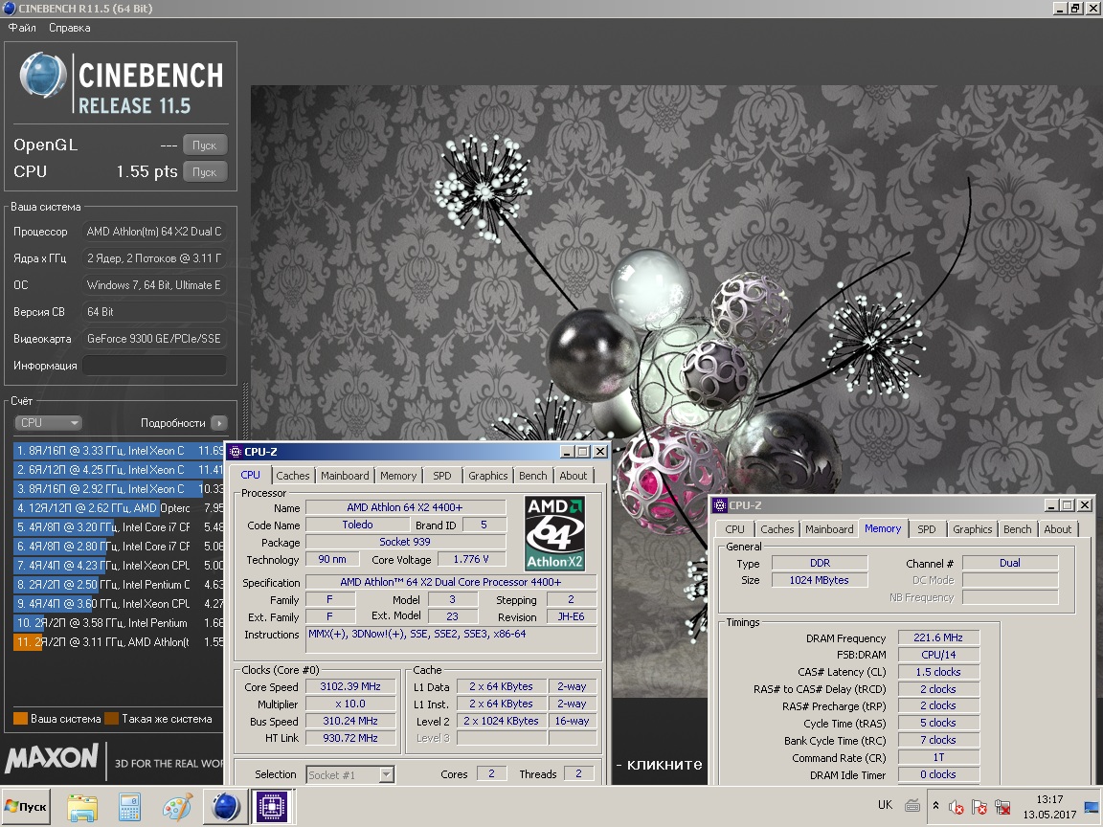Click the DRAM Frequency 221.6 MHz value
The height and width of the screenshot is (827, 1103).
pyautogui.click(x=938, y=637)
